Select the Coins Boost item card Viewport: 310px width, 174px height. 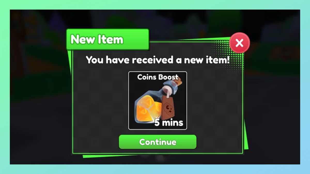(x=158, y=101)
